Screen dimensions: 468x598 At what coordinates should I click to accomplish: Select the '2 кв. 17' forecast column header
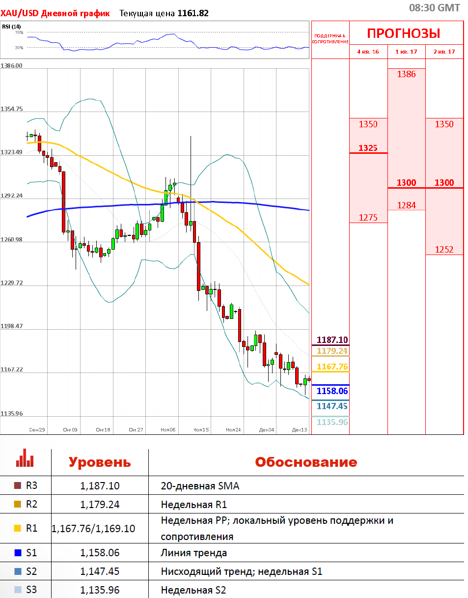(444, 52)
